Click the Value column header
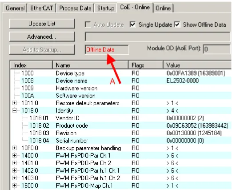Image resolution: width=232 pixels, height=190 pixels. click(x=197, y=65)
